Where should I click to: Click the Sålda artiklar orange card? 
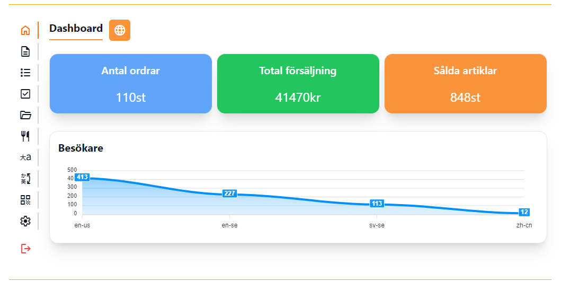[x=465, y=84]
